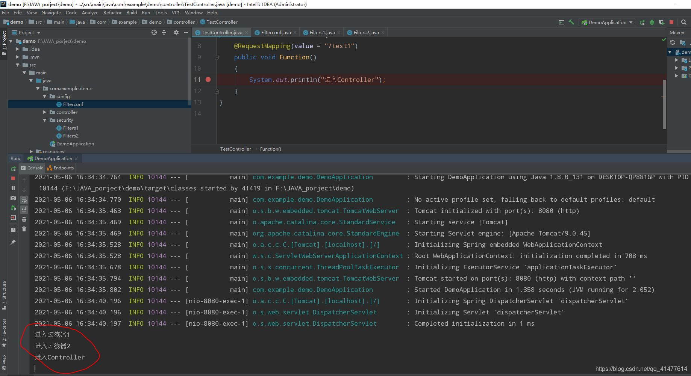Generate sources and update Maven folders
This screenshot has height=376, width=691.
coord(682,42)
